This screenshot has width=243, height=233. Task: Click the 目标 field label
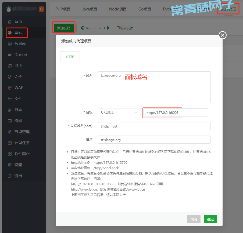pos(89,112)
